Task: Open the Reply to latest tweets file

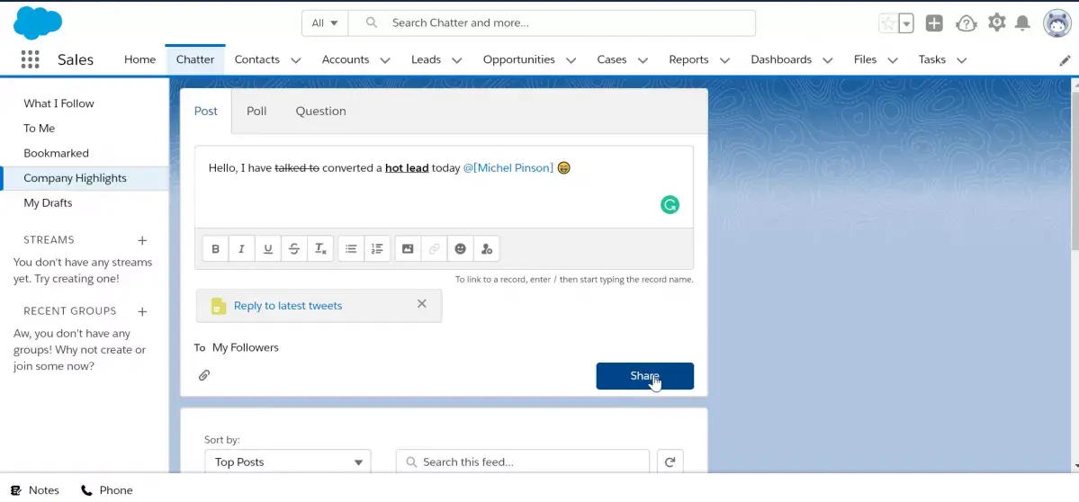Action: pos(288,306)
